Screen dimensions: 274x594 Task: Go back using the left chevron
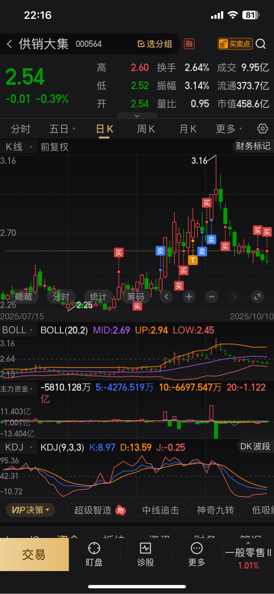10,44
